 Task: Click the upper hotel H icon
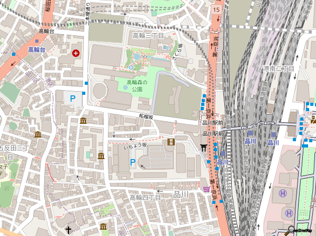tap(282, 193)
